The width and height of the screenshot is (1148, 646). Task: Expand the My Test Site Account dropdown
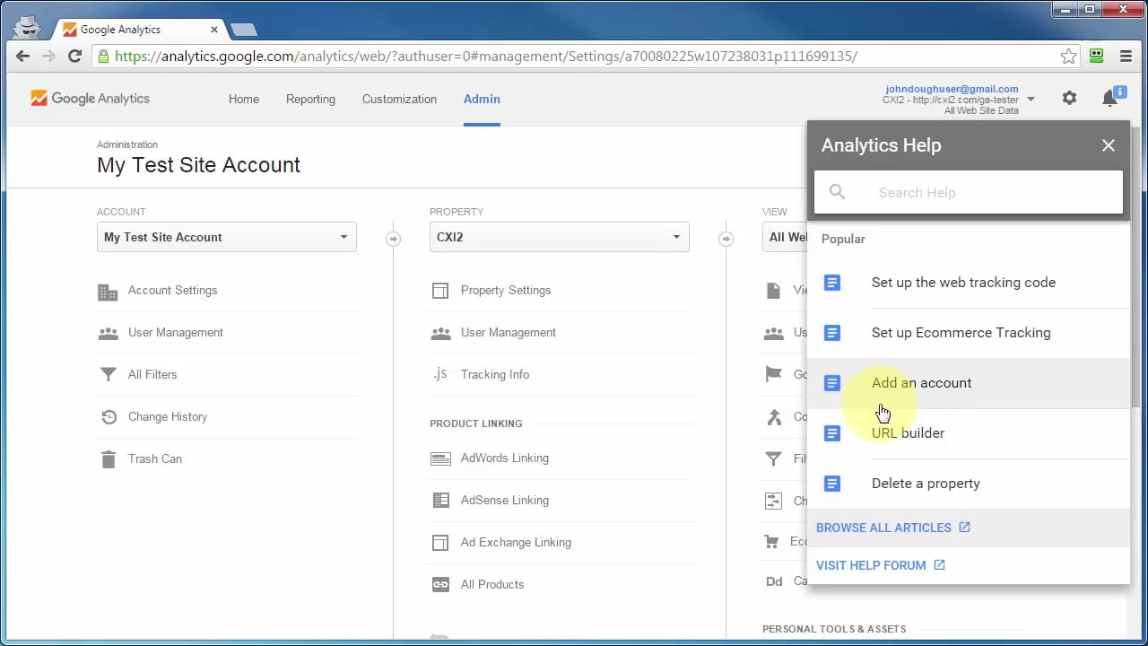(x=227, y=237)
